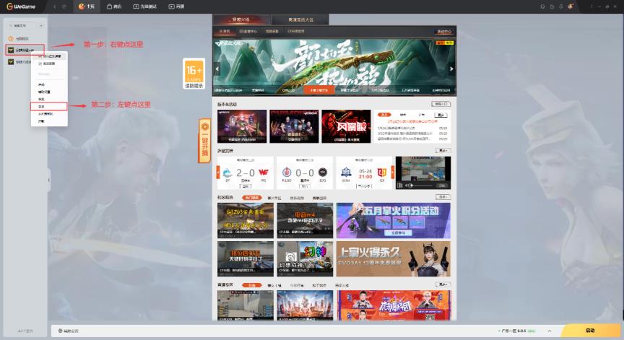
Task: Open the video tab with the play icon
Action: (176, 6)
